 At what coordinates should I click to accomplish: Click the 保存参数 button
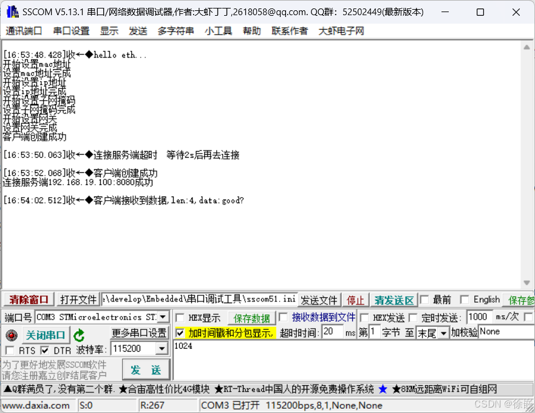click(520, 301)
